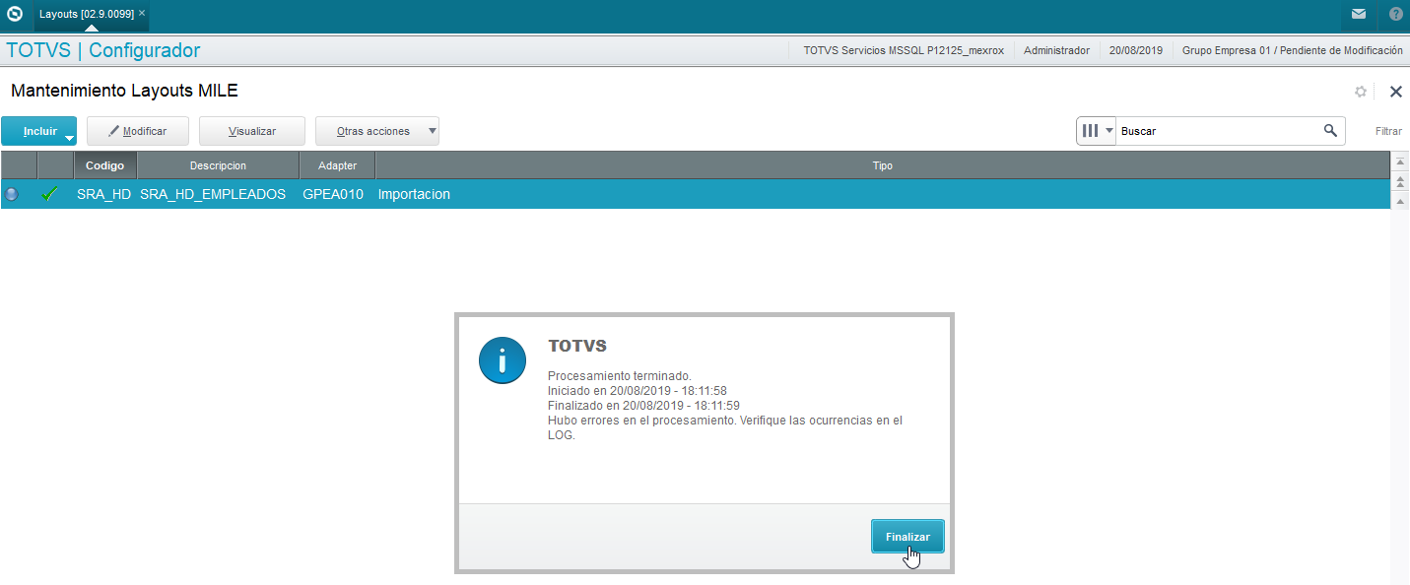The image size is (1410, 585).
Task: Close the Layouts [02.9.0099] tab
Action: coord(142,13)
